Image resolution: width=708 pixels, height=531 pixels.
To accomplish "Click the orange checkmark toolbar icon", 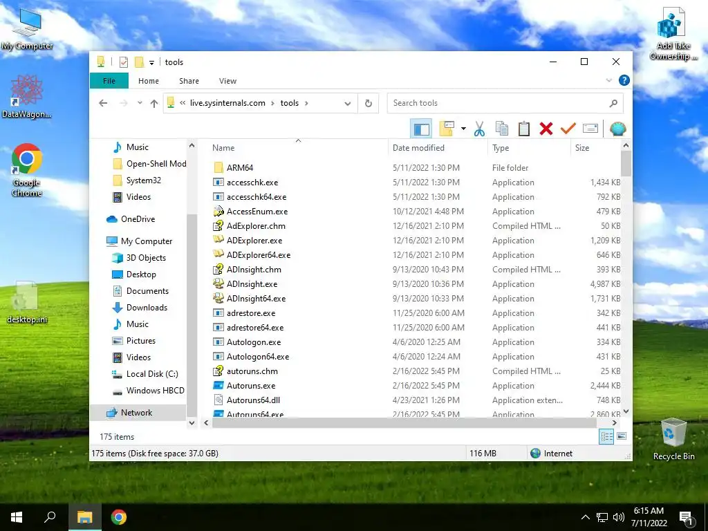I will tap(568, 129).
